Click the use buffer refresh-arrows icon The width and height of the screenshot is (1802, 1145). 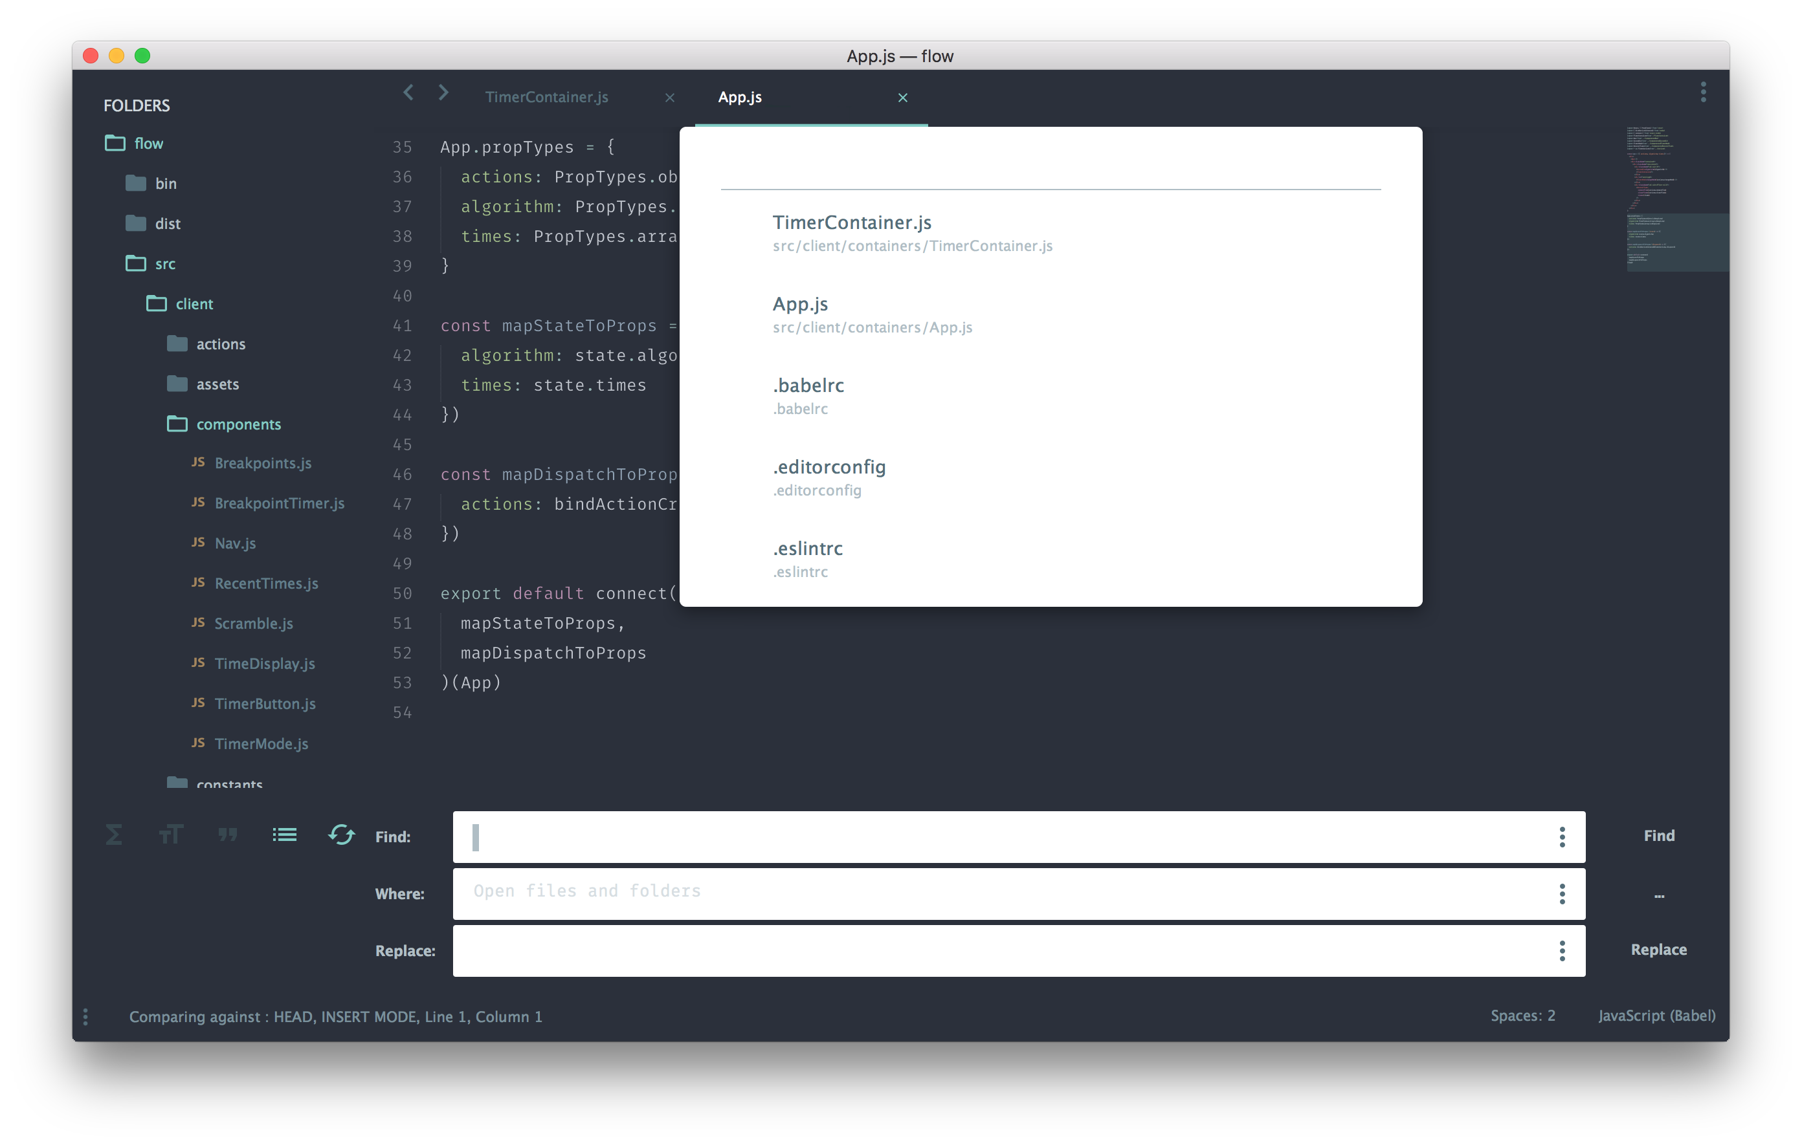341,834
